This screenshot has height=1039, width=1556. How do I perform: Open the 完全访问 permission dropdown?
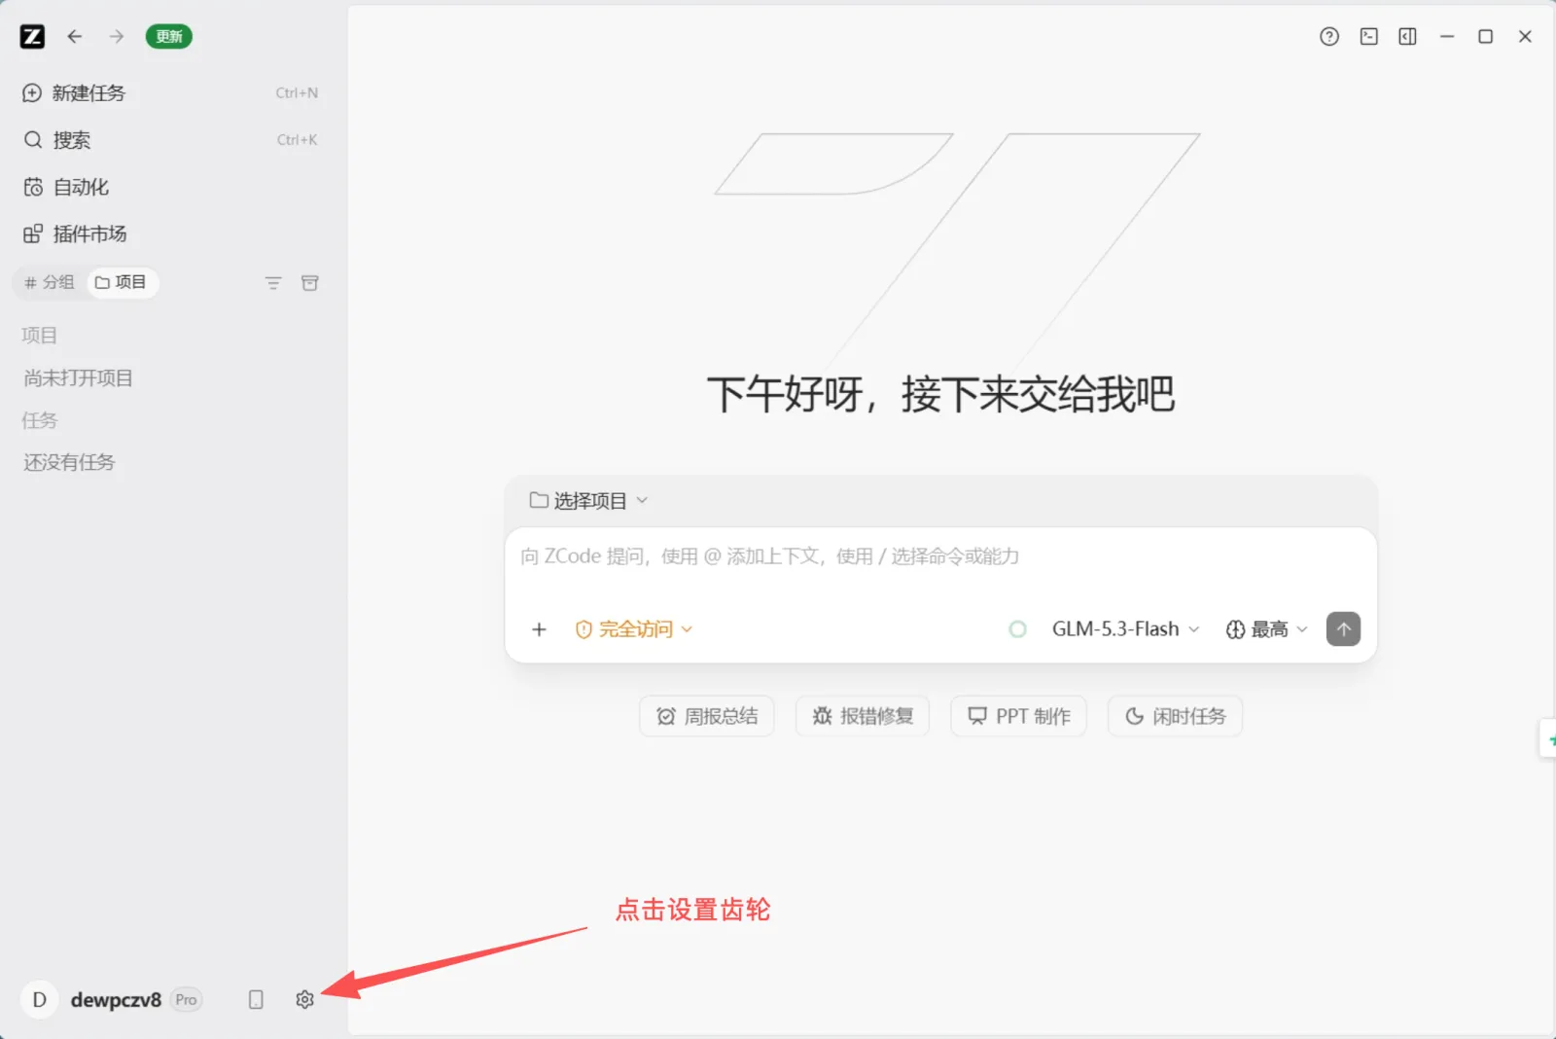tap(634, 630)
